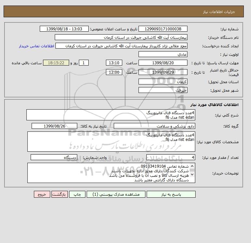Click label ساعت باقی مانده

click(27, 63)
